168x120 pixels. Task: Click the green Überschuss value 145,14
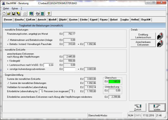coord(114,82)
